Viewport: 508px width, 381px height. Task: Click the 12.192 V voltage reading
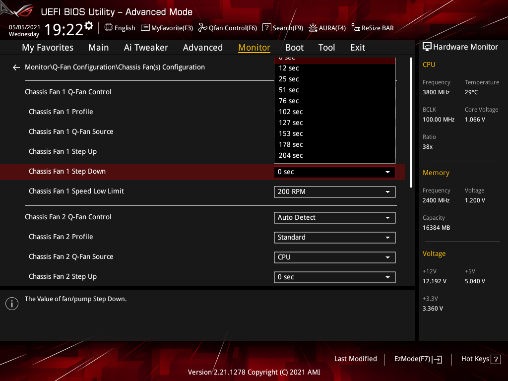tap(435, 281)
